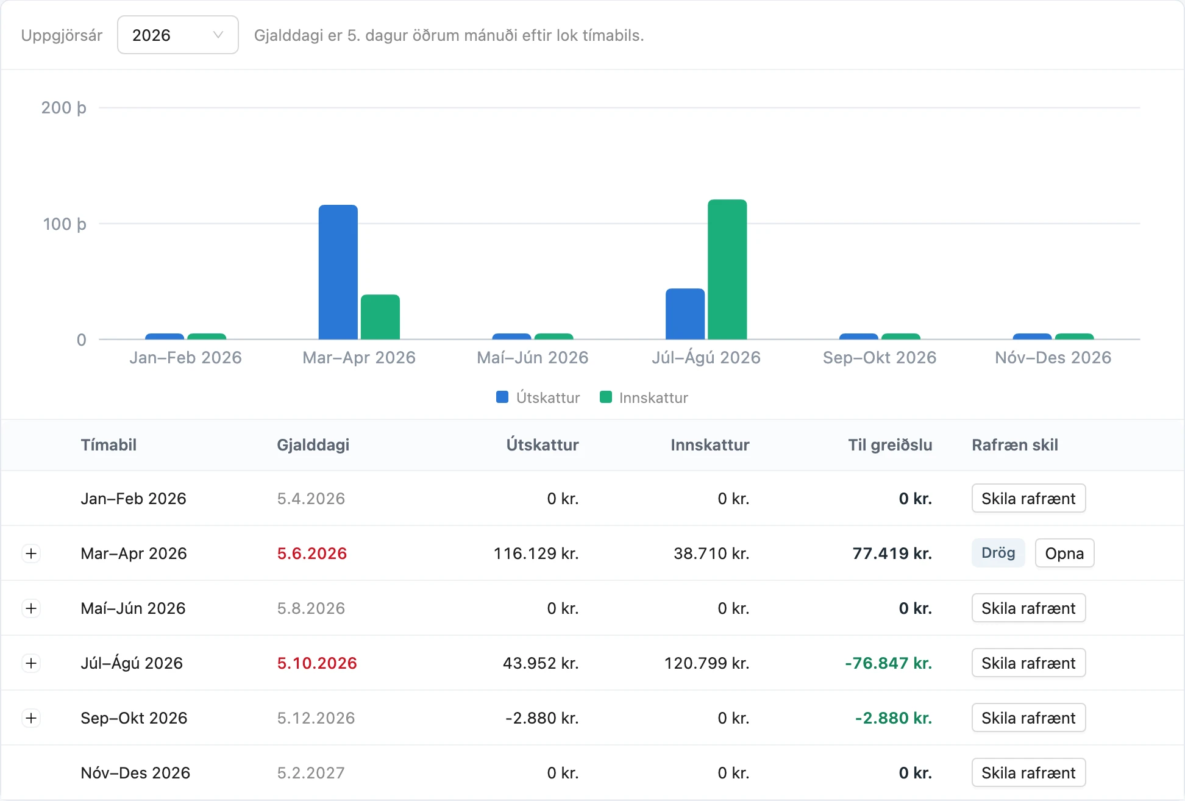Screen dimensions: 1185x801
Task: Click the Sep–Okt 2026 chart axis label
Action: [880, 357]
